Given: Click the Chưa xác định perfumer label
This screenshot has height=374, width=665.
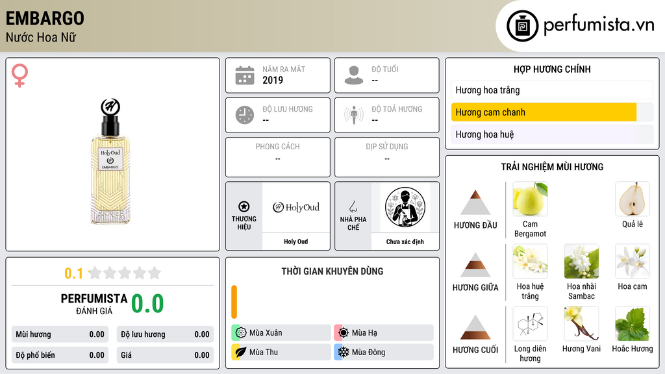Looking at the screenshot, I should pyautogui.click(x=405, y=242).
